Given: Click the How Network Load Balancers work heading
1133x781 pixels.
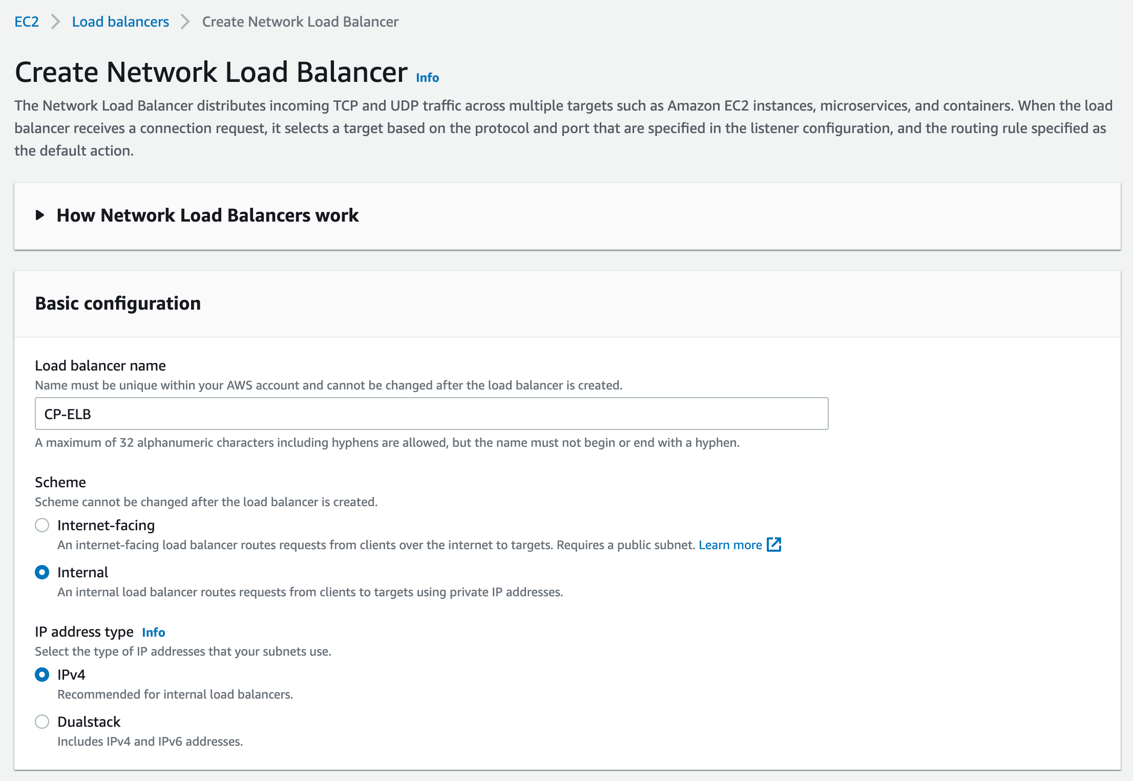Looking at the screenshot, I should 207,215.
